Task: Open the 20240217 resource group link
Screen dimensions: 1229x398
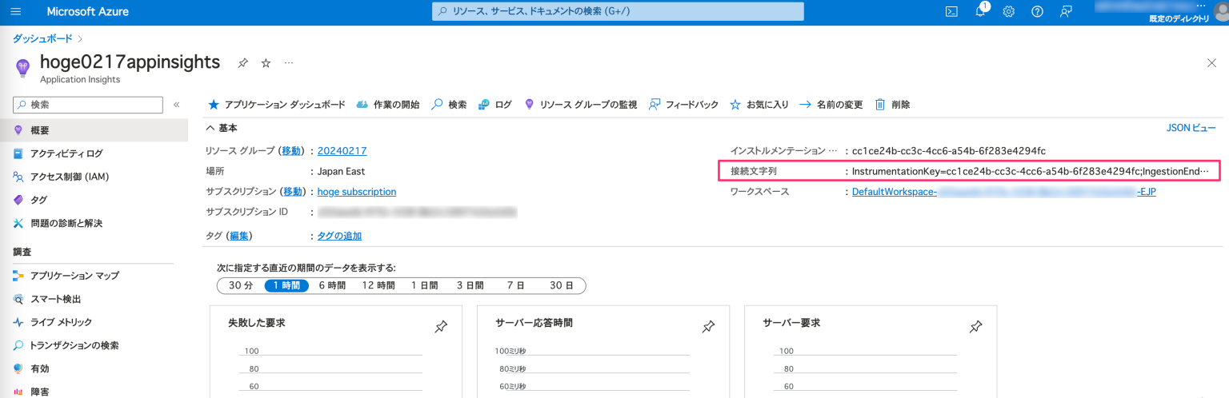Action: click(342, 150)
